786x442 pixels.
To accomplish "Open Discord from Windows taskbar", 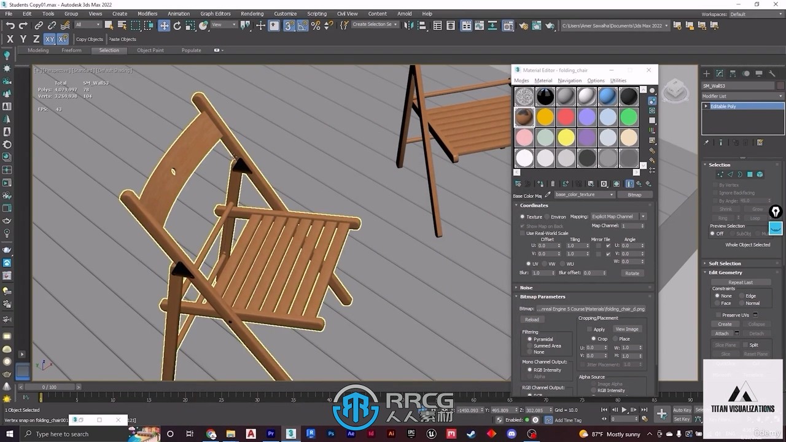I will tap(511, 434).
